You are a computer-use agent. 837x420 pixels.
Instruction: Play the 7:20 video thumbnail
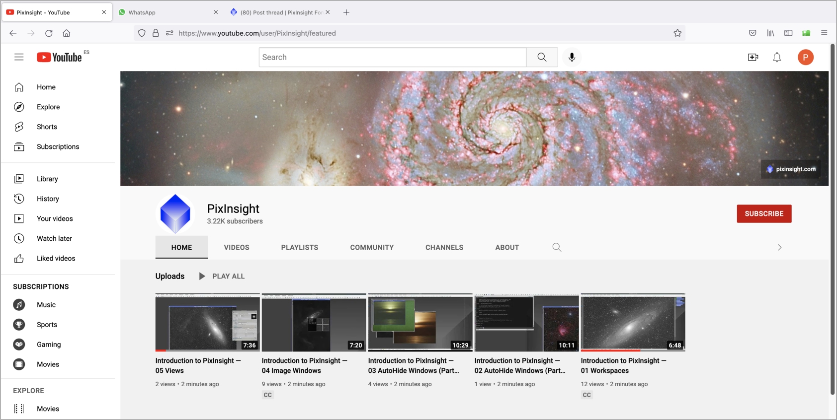pos(314,322)
